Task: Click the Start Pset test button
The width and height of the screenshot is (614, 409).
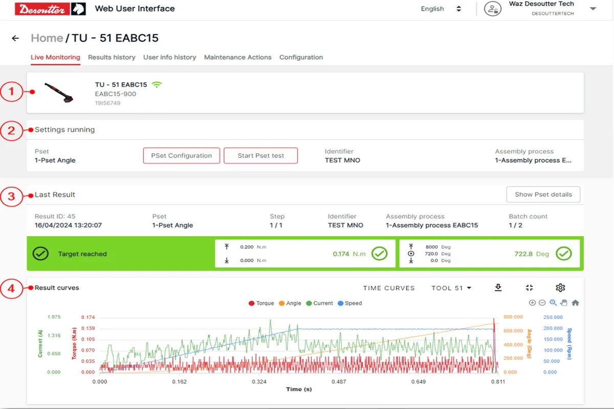Action: (x=261, y=155)
